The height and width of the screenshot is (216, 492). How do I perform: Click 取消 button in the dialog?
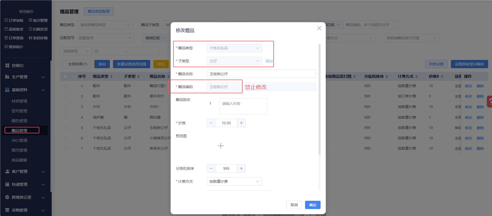(x=294, y=205)
